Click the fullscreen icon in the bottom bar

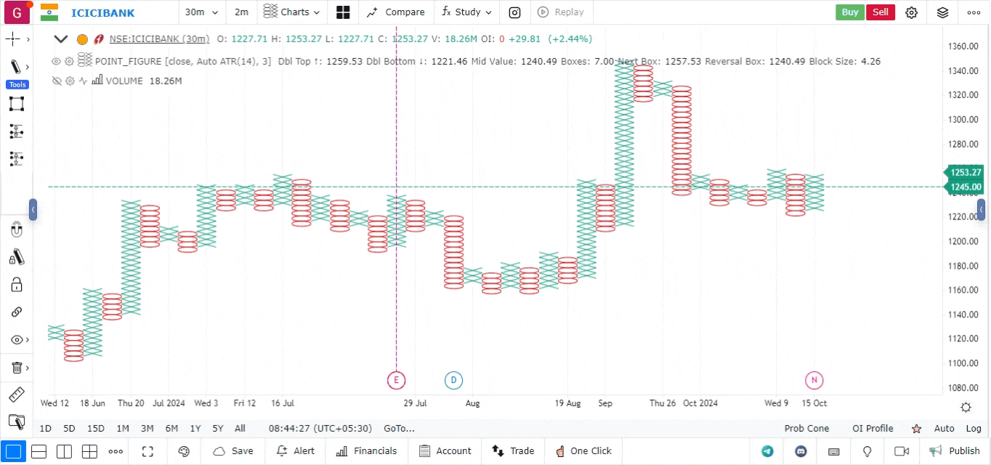147,451
